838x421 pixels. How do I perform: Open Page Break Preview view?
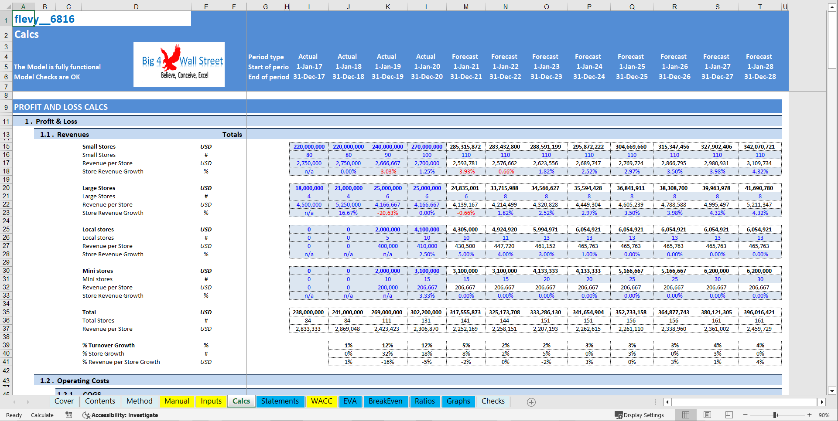(729, 415)
